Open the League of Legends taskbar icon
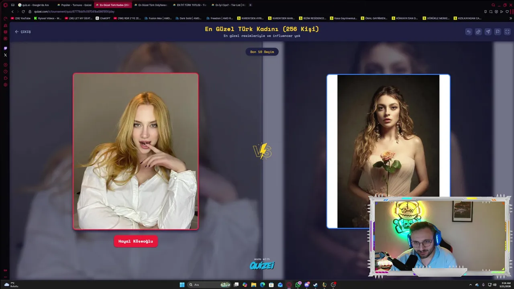This screenshot has width=514, height=289. coord(324,285)
